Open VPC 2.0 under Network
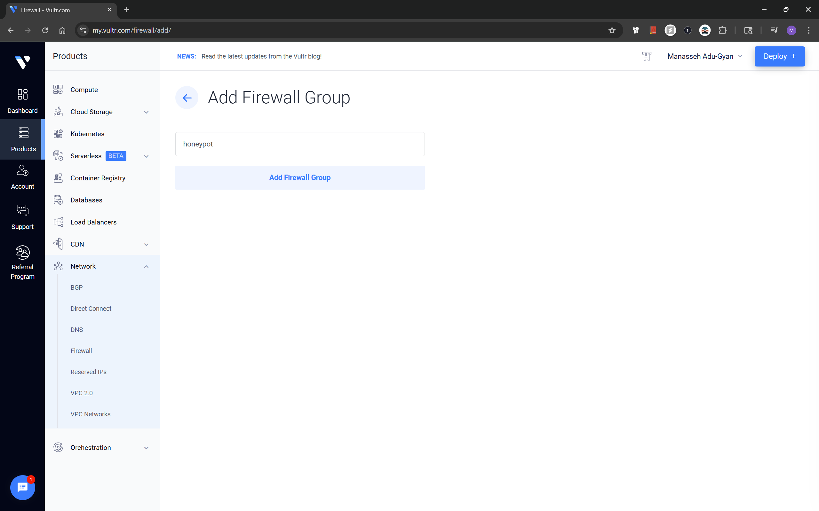Image resolution: width=819 pixels, height=511 pixels. pyautogui.click(x=82, y=393)
